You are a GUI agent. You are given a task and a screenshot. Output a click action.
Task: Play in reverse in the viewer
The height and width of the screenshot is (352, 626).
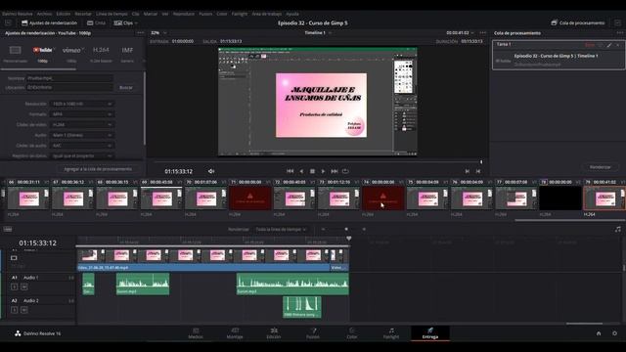301,171
